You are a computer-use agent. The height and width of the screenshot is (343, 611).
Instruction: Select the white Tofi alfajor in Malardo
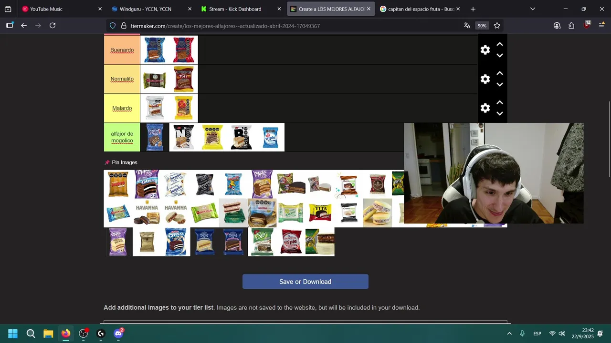(155, 108)
